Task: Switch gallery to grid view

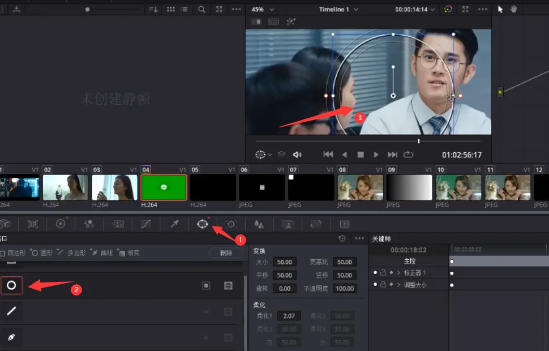Action: [171, 10]
